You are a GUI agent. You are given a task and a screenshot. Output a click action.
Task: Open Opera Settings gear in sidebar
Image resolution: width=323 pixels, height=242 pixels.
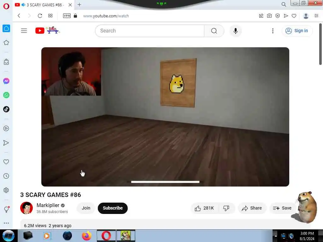coord(6,190)
